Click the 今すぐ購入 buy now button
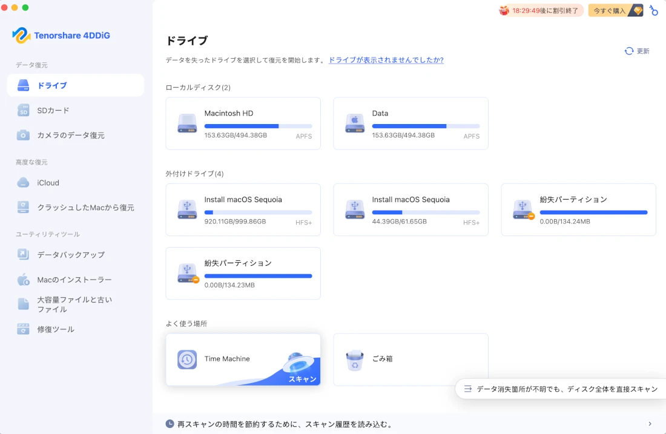Image resolution: width=666 pixels, height=434 pixels. [x=616, y=10]
